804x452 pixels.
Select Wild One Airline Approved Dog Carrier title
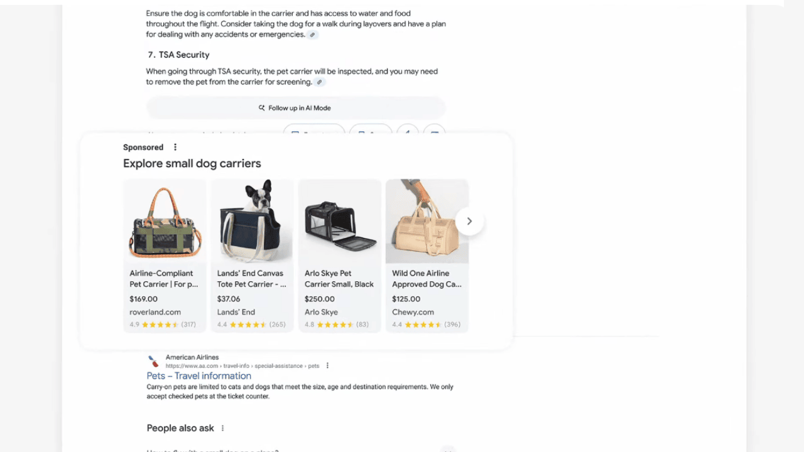click(427, 279)
